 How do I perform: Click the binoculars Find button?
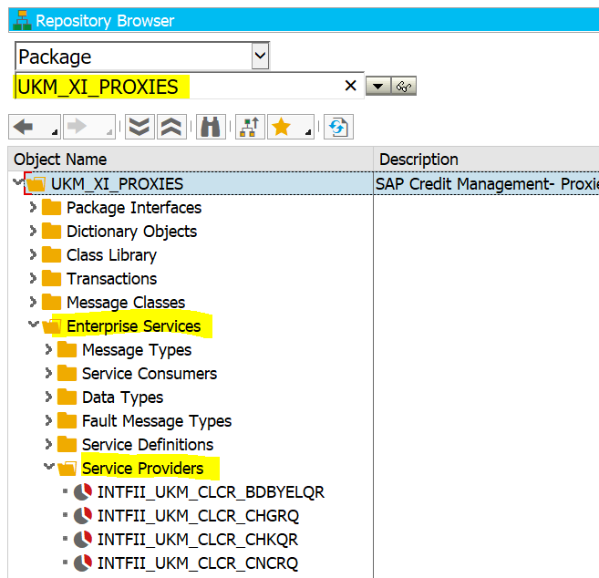click(x=211, y=127)
